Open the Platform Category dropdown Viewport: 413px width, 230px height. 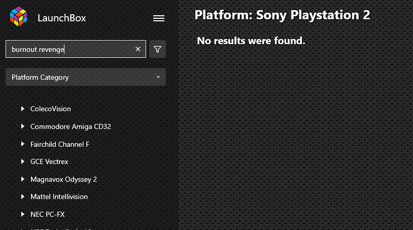click(x=86, y=77)
